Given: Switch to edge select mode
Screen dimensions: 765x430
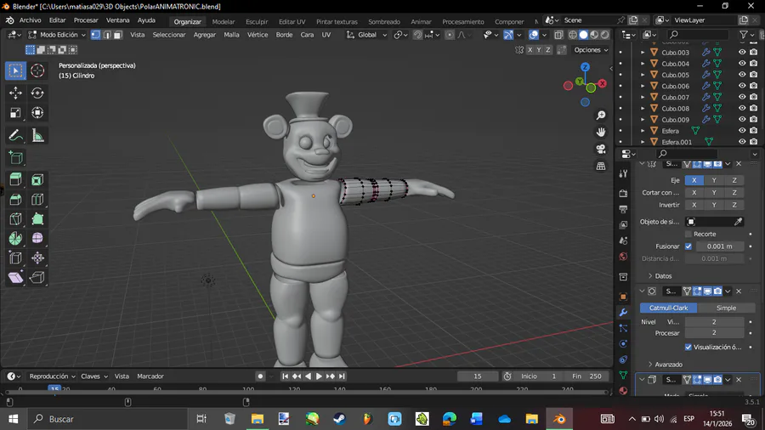Looking at the screenshot, I should point(107,35).
